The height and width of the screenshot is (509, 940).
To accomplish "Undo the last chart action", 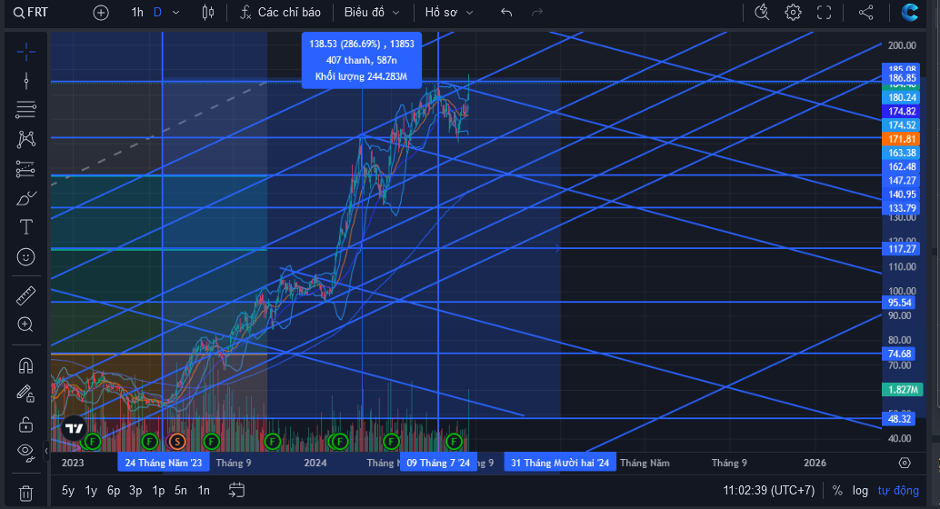I will point(506,12).
